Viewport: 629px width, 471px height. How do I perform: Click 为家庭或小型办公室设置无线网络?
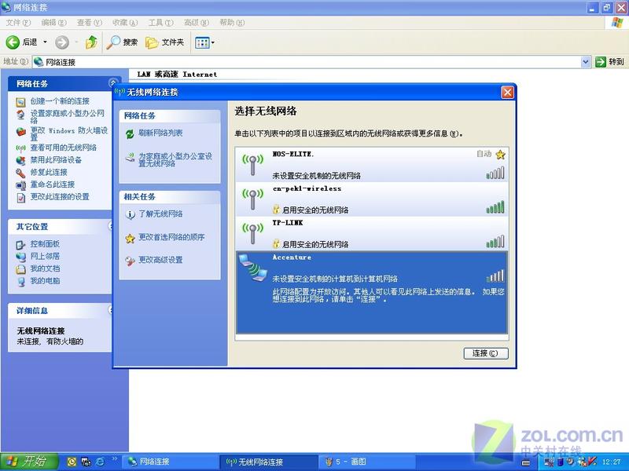[175, 160]
